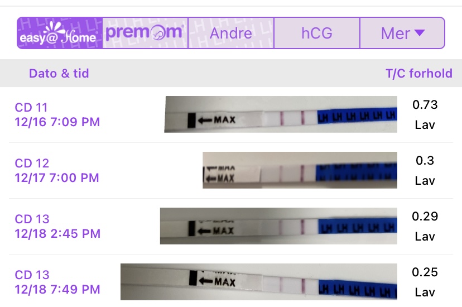462x307 pixels.
Task: Switch to the hCG tab
Action: [317, 33]
